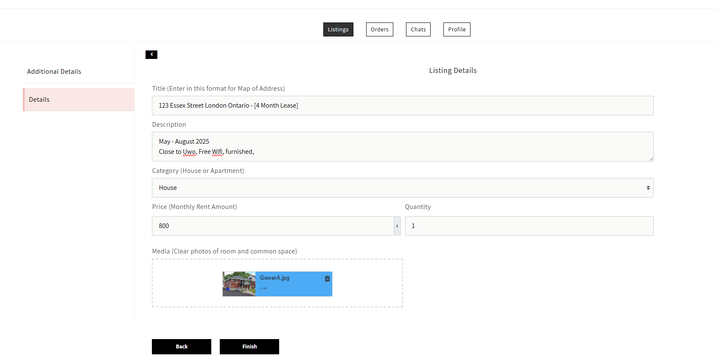Viewport: 717px width, 359px height.
Task: Delete GowerA.jpg using the trash icon
Action: [x=327, y=278]
